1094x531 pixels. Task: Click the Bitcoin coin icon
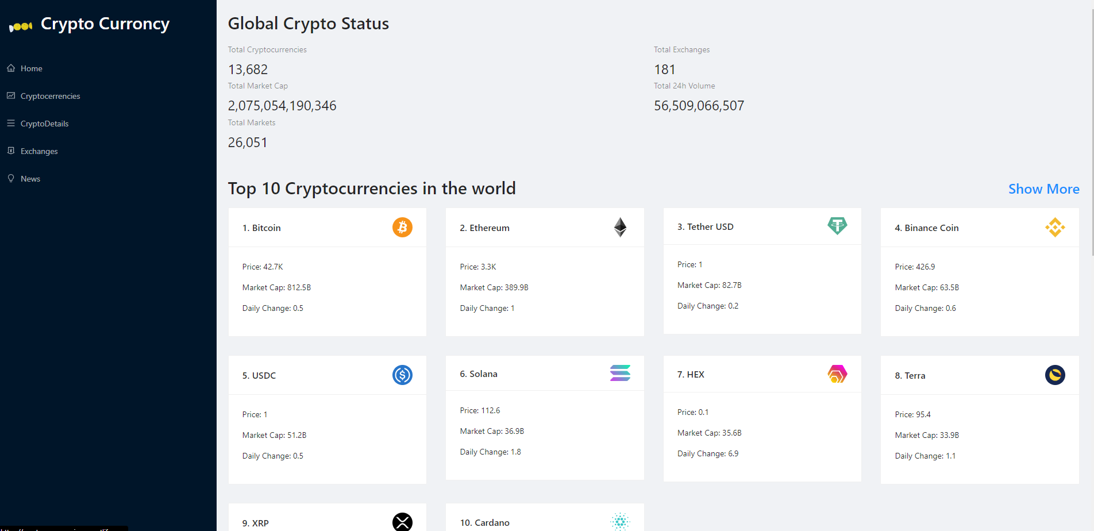(402, 228)
